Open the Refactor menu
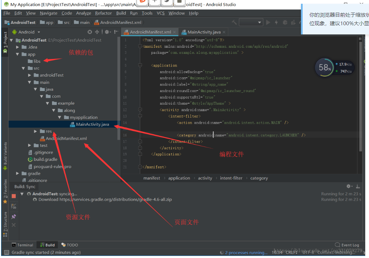Image resolution: width=369 pixels, height=258 pixels. (x=103, y=13)
